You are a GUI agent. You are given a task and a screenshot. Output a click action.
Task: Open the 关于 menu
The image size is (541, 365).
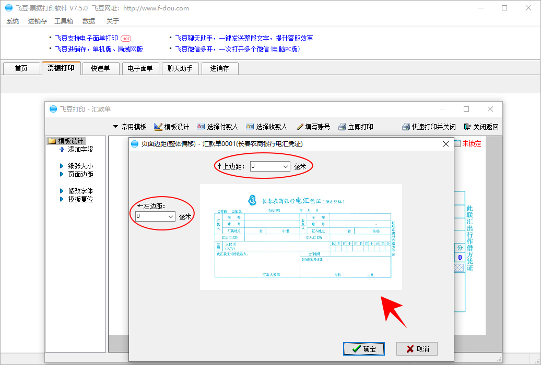(112, 21)
